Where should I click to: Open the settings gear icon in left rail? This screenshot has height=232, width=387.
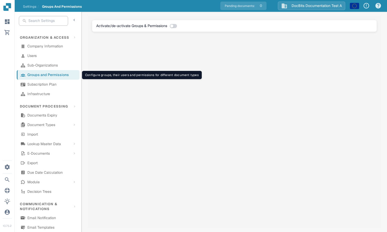7,167
